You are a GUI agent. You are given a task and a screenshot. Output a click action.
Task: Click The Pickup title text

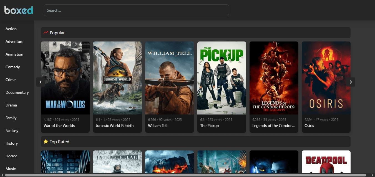tap(210, 126)
